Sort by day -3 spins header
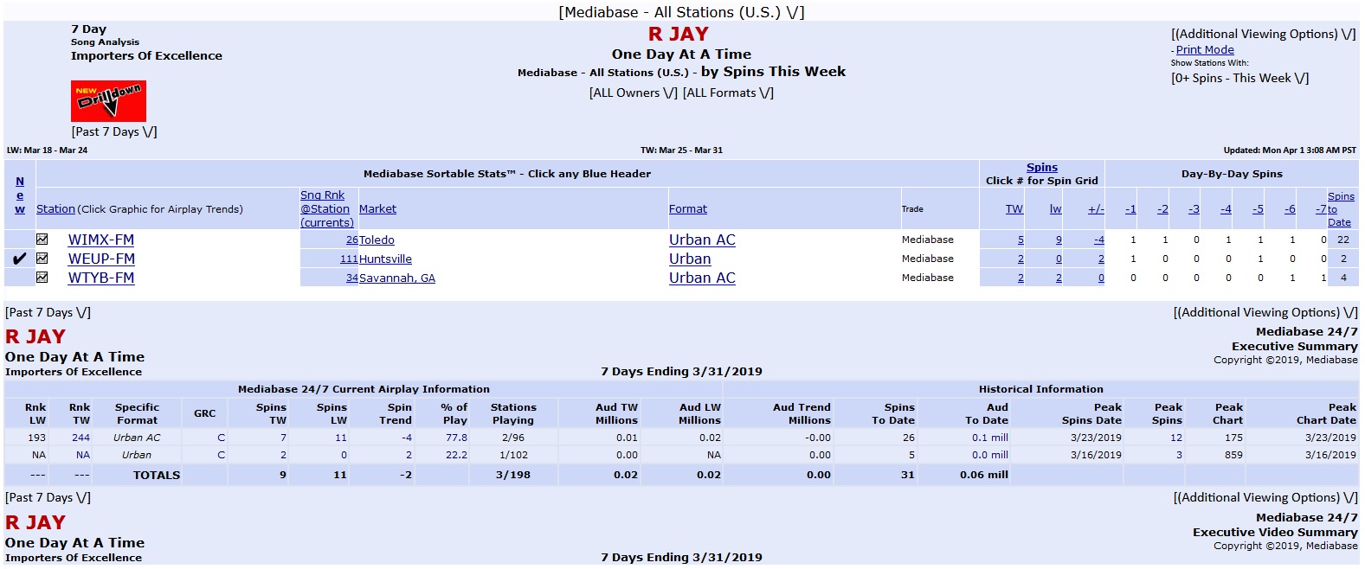The image size is (1365, 569). (x=1194, y=208)
